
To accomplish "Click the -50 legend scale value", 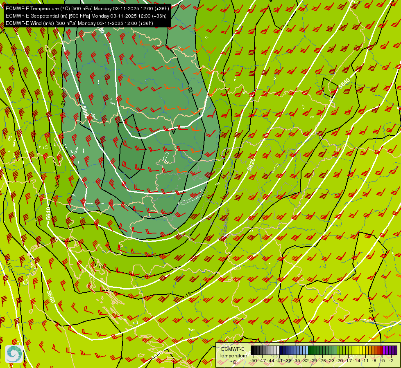I will (254, 361).
